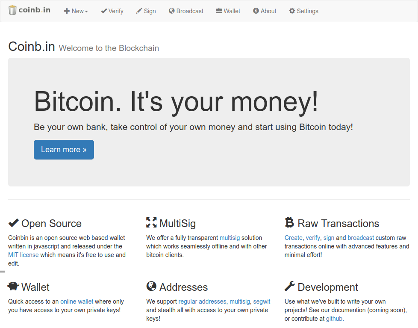Viewport: 418px width, 328px height.
Task: Open the online wallet link
Action: pos(77,301)
